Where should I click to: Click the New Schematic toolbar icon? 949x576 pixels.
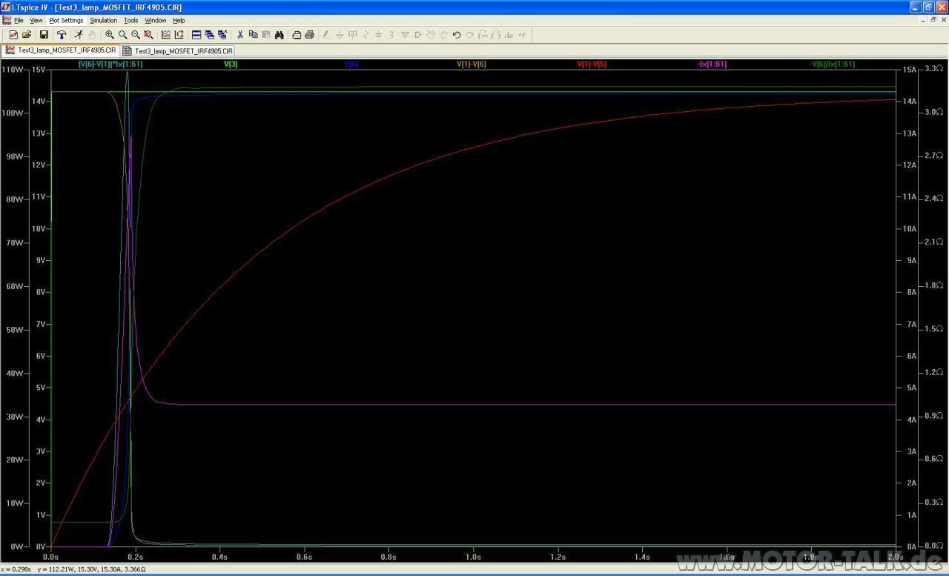click(13, 35)
